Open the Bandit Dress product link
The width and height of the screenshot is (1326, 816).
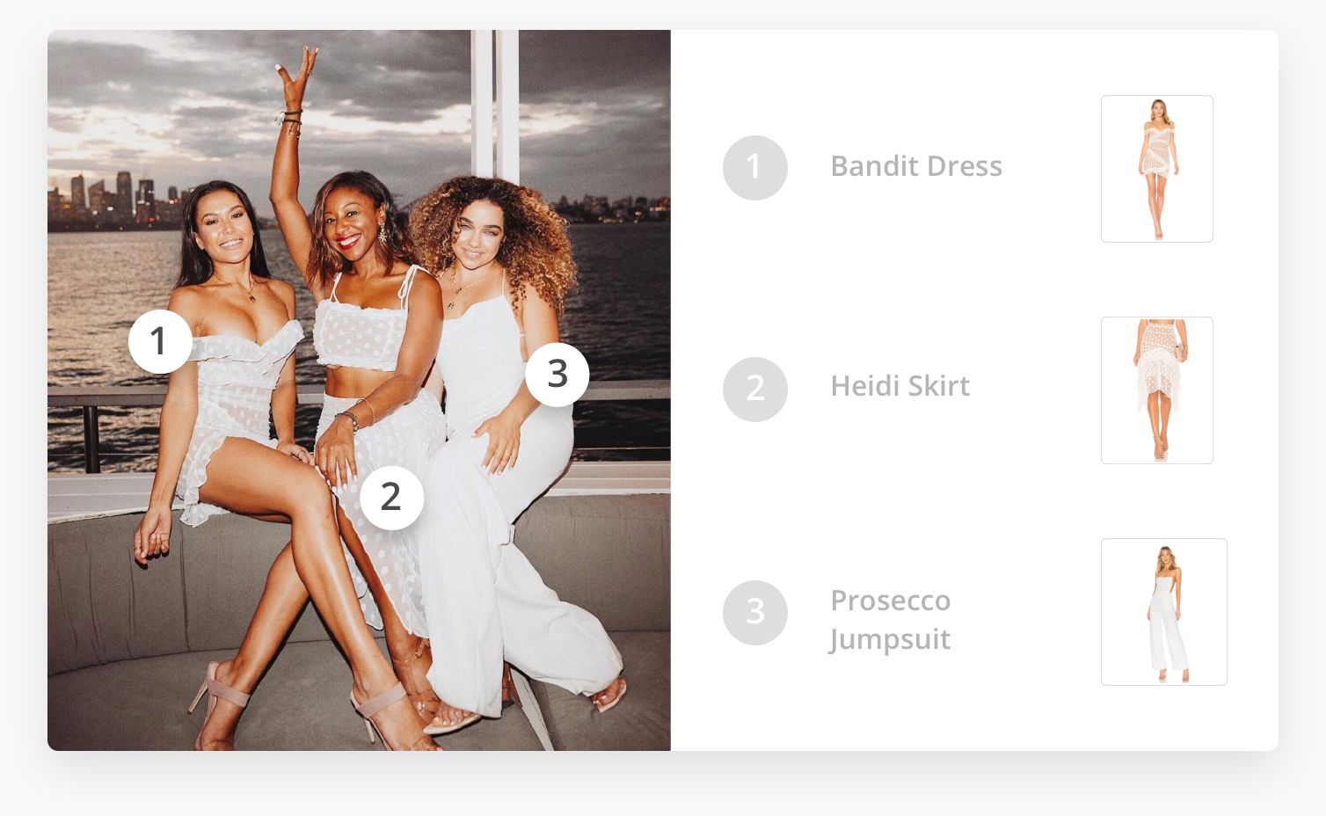(x=916, y=166)
